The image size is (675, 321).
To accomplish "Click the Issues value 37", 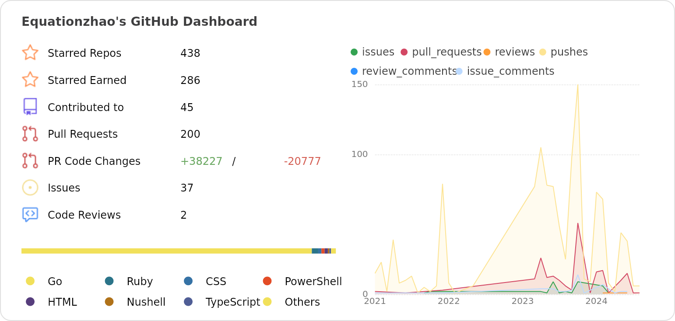I will [x=187, y=188].
